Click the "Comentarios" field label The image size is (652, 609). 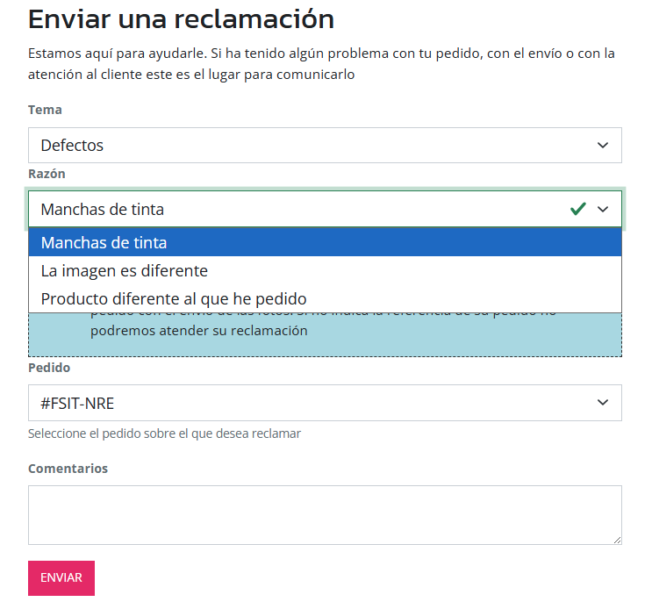pos(68,468)
